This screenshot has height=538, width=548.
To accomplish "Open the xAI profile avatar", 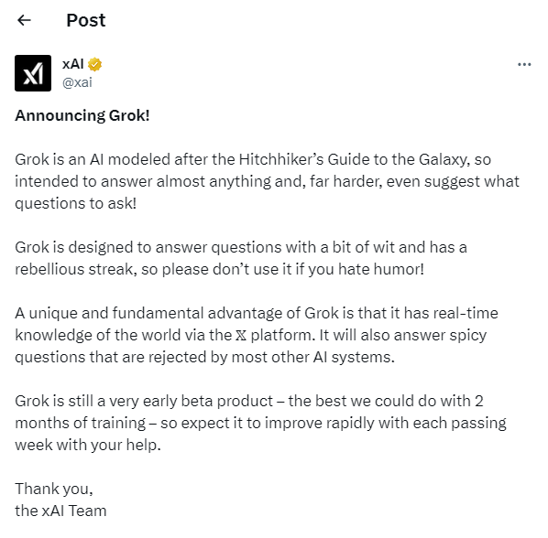I will pyautogui.click(x=33, y=73).
